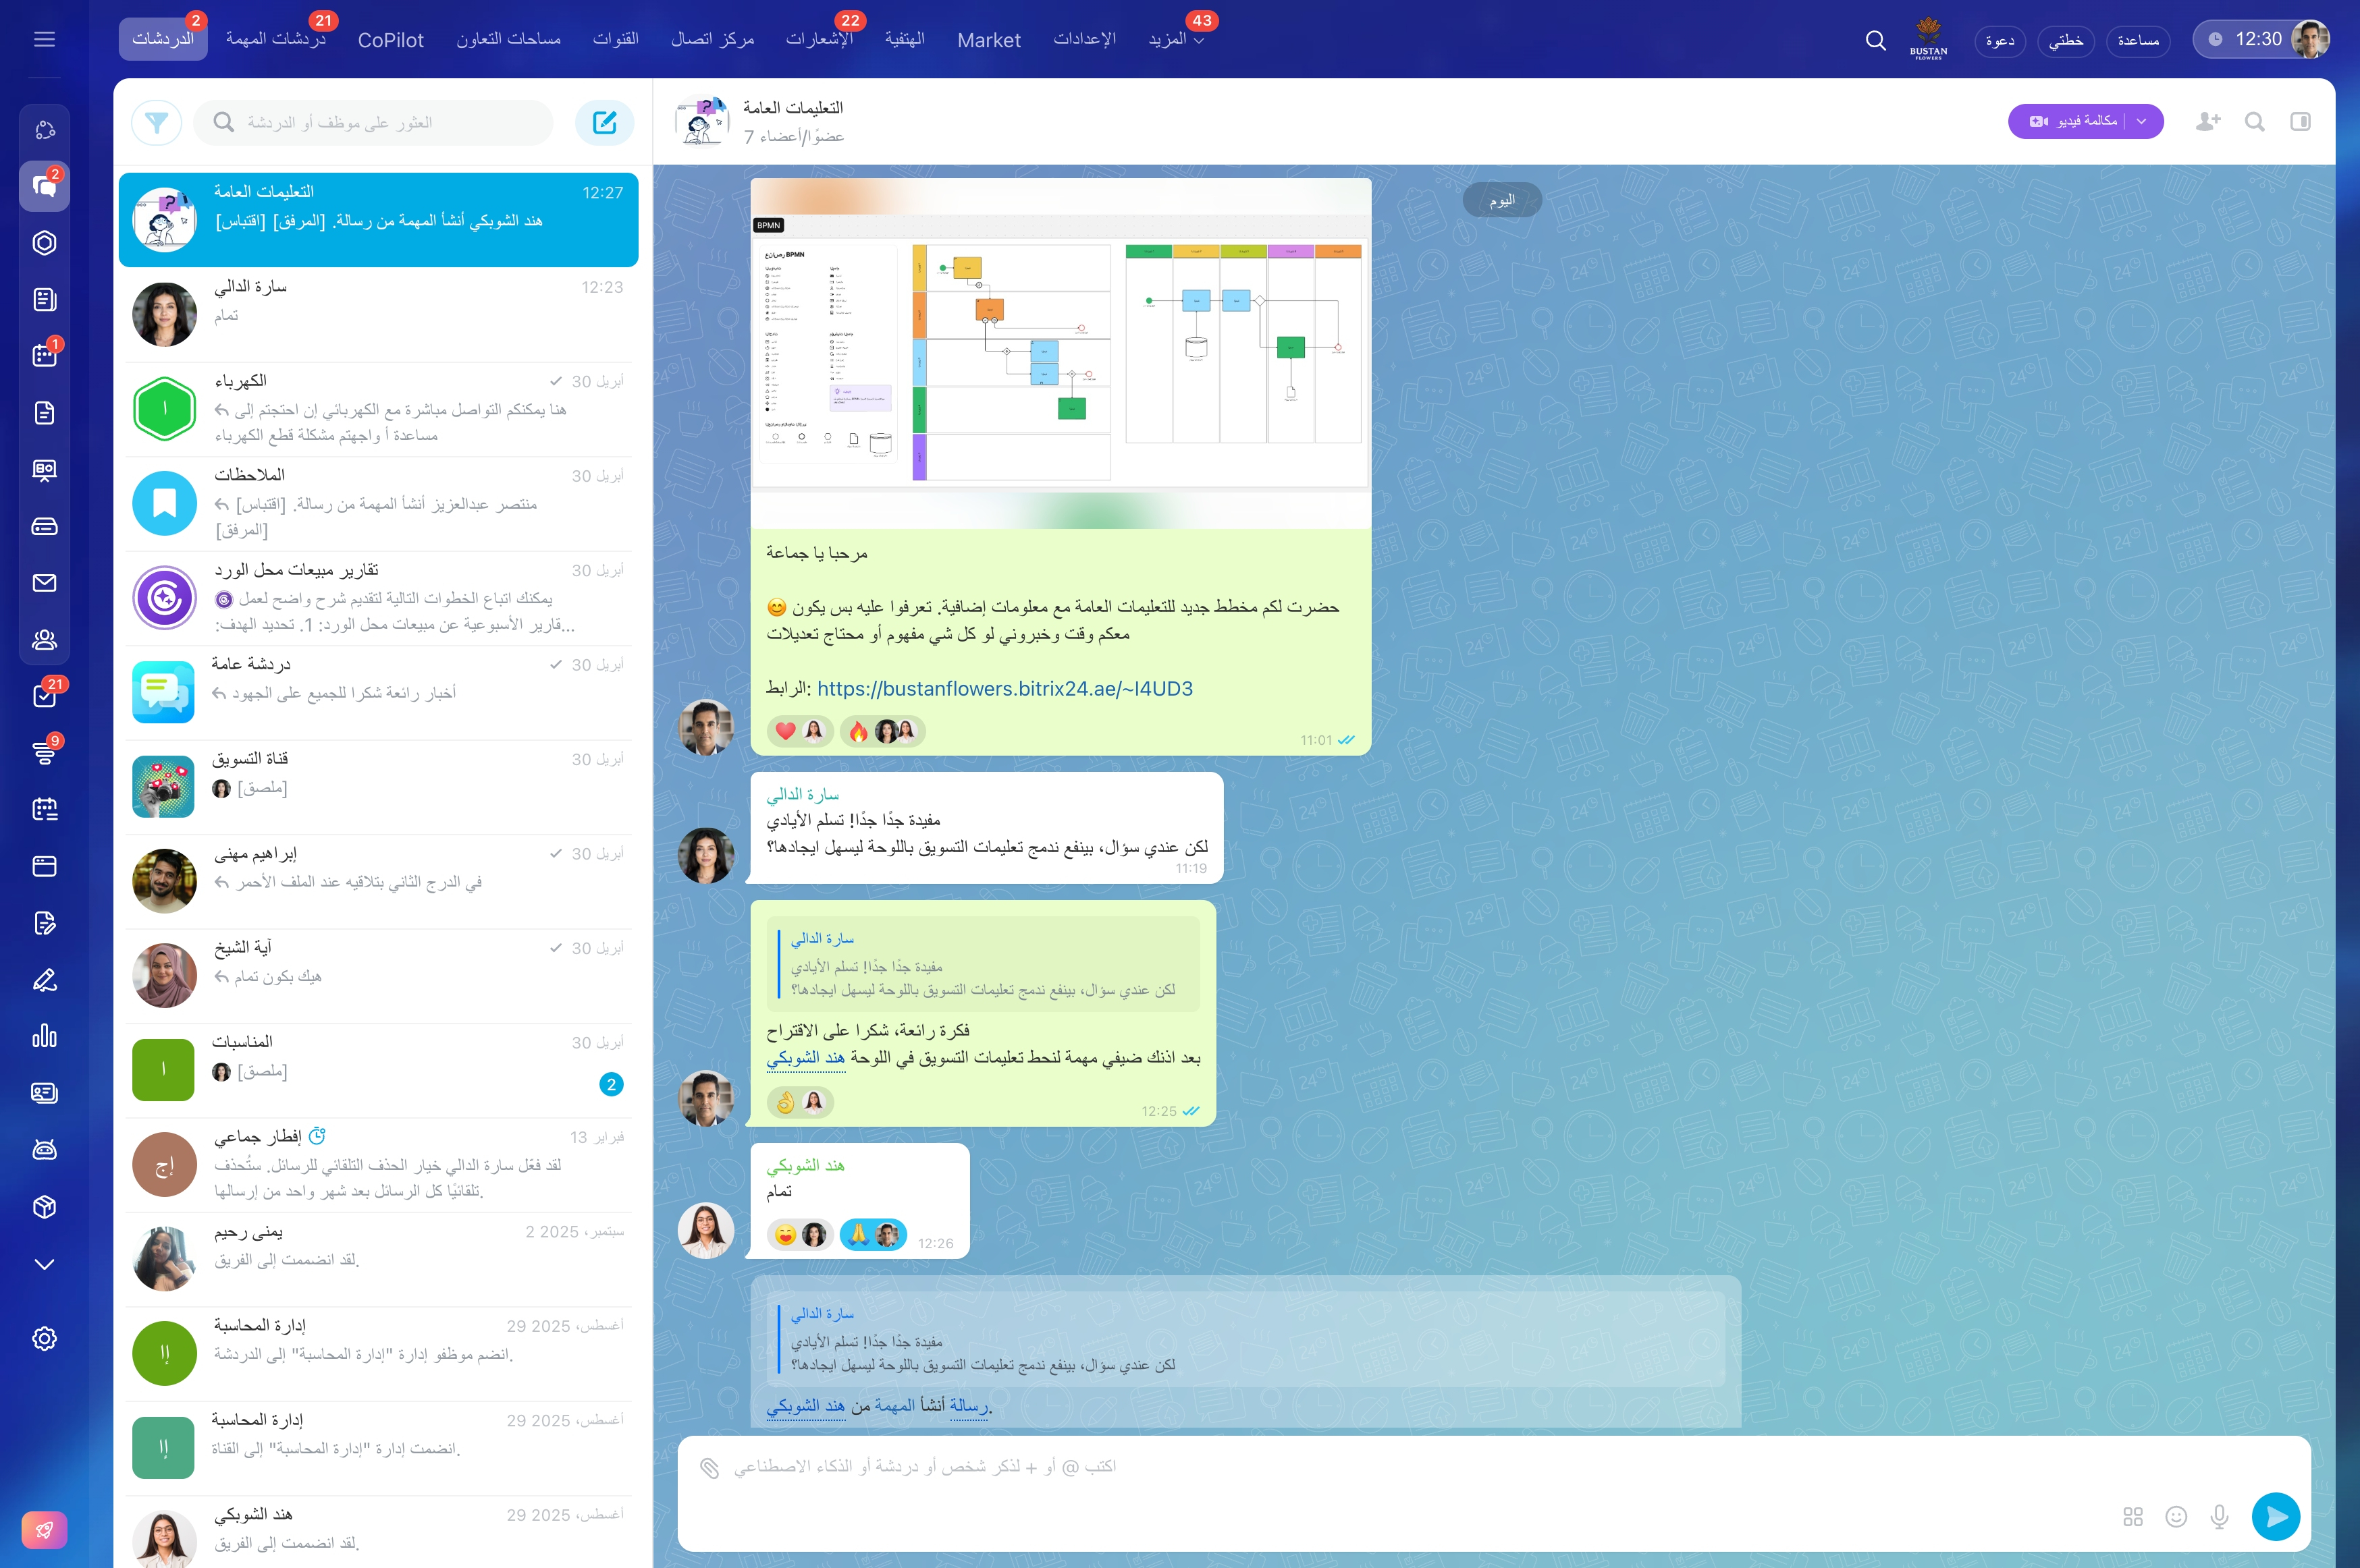The width and height of the screenshot is (2360, 1568).
Task: Expand the video call options arrow
Action: [2141, 122]
